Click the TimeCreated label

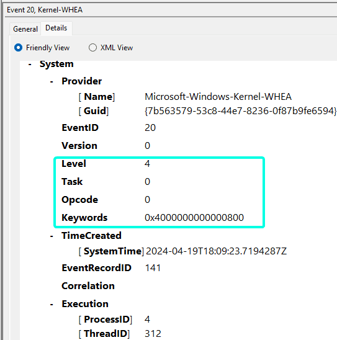coord(91,236)
